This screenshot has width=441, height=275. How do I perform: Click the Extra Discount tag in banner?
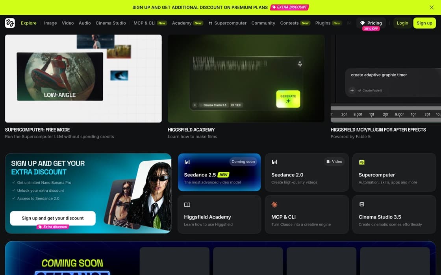(x=289, y=7)
